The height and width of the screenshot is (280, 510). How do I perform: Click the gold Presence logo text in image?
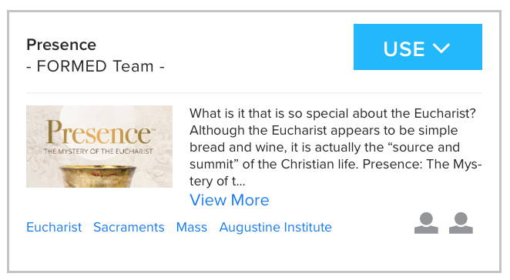click(x=99, y=132)
